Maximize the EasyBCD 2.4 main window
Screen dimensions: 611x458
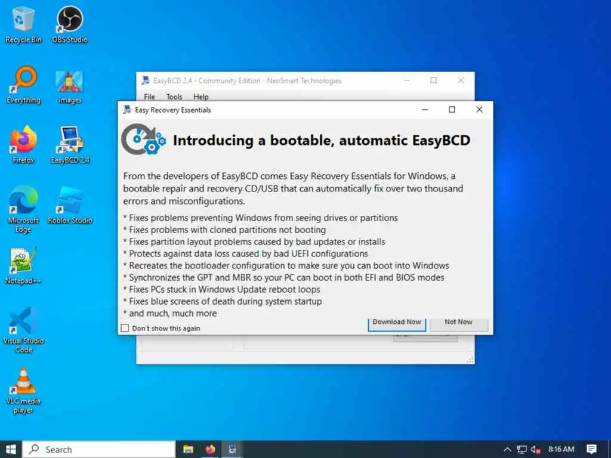(x=433, y=81)
